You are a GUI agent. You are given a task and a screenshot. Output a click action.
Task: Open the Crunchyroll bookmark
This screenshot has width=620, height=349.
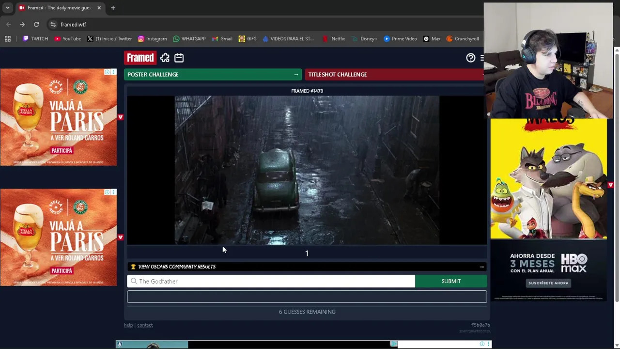pos(463,39)
